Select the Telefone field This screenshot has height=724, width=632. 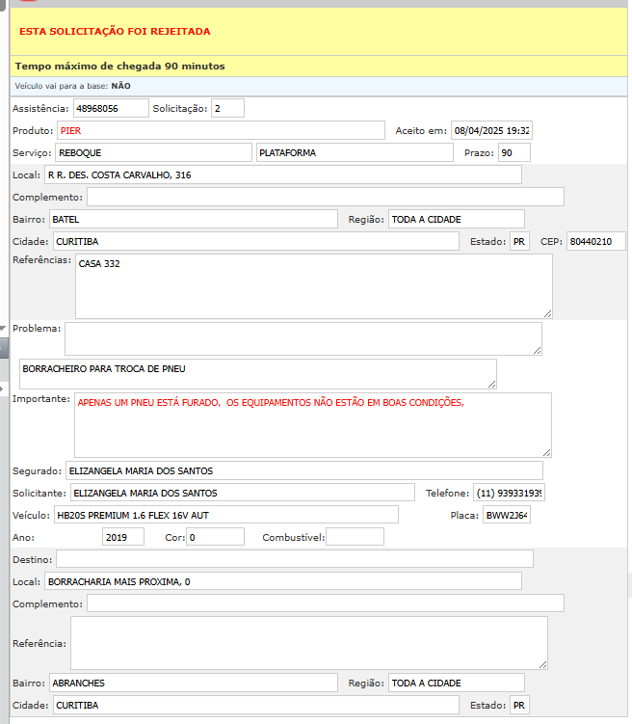coord(509,493)
